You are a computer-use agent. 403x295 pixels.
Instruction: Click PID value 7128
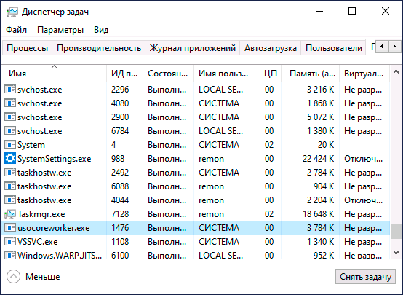pos(120,214)
